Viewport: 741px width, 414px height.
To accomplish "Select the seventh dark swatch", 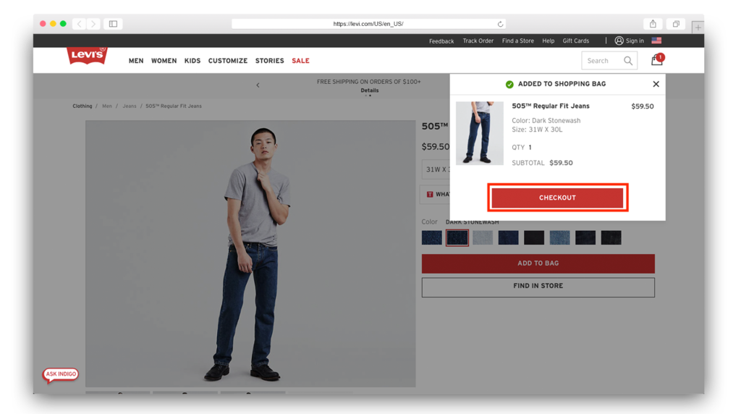I will [585, 237].
